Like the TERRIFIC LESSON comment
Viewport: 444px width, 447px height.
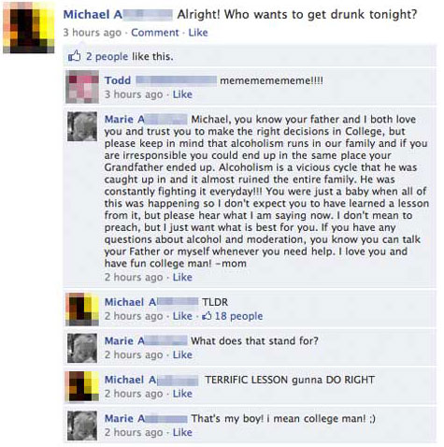point(182,394)
